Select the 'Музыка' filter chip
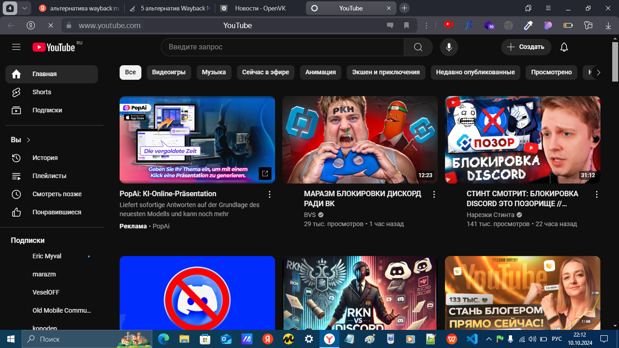This screenshot has width=619, height=348. 214,72
